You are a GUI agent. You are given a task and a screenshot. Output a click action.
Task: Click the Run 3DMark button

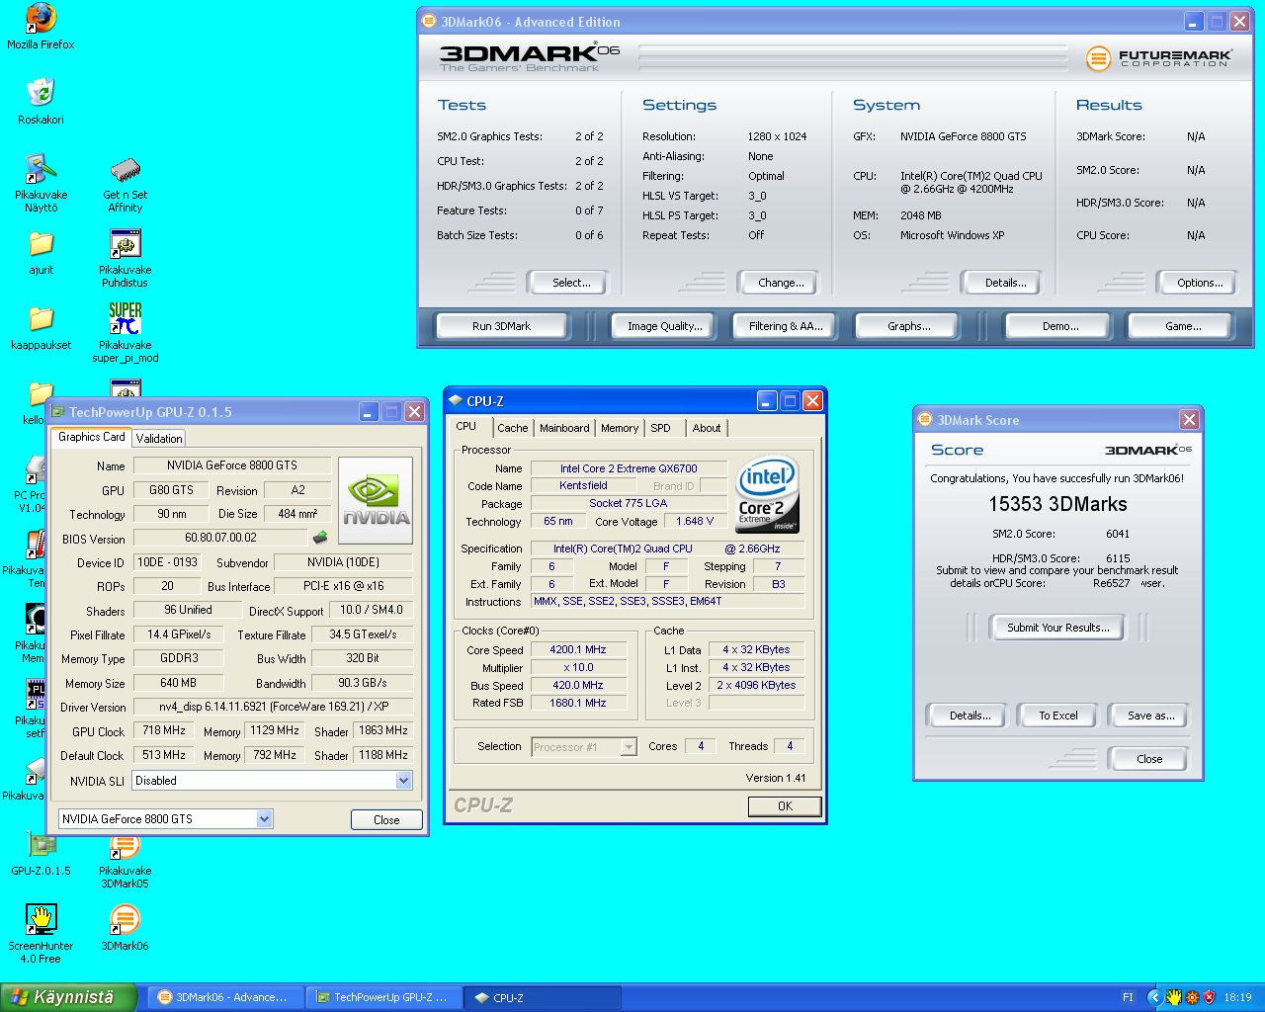[x=501, y=326]
